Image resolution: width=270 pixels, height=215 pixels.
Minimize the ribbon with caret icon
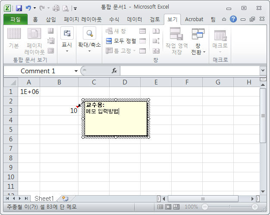(224, 19)
